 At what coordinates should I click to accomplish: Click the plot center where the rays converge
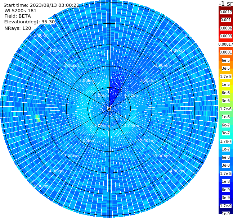(109, 109)
